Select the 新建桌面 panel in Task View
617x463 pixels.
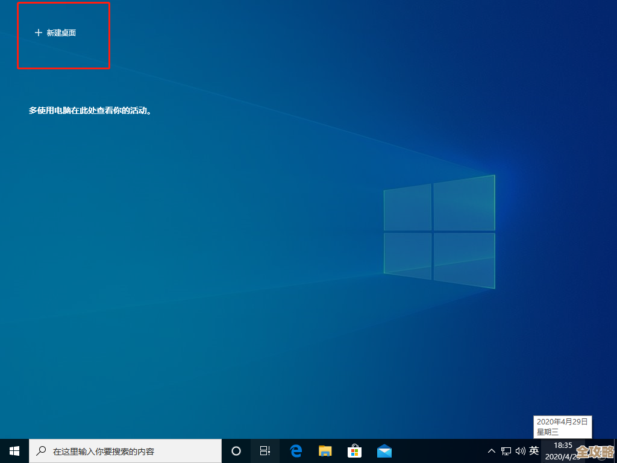63,35
